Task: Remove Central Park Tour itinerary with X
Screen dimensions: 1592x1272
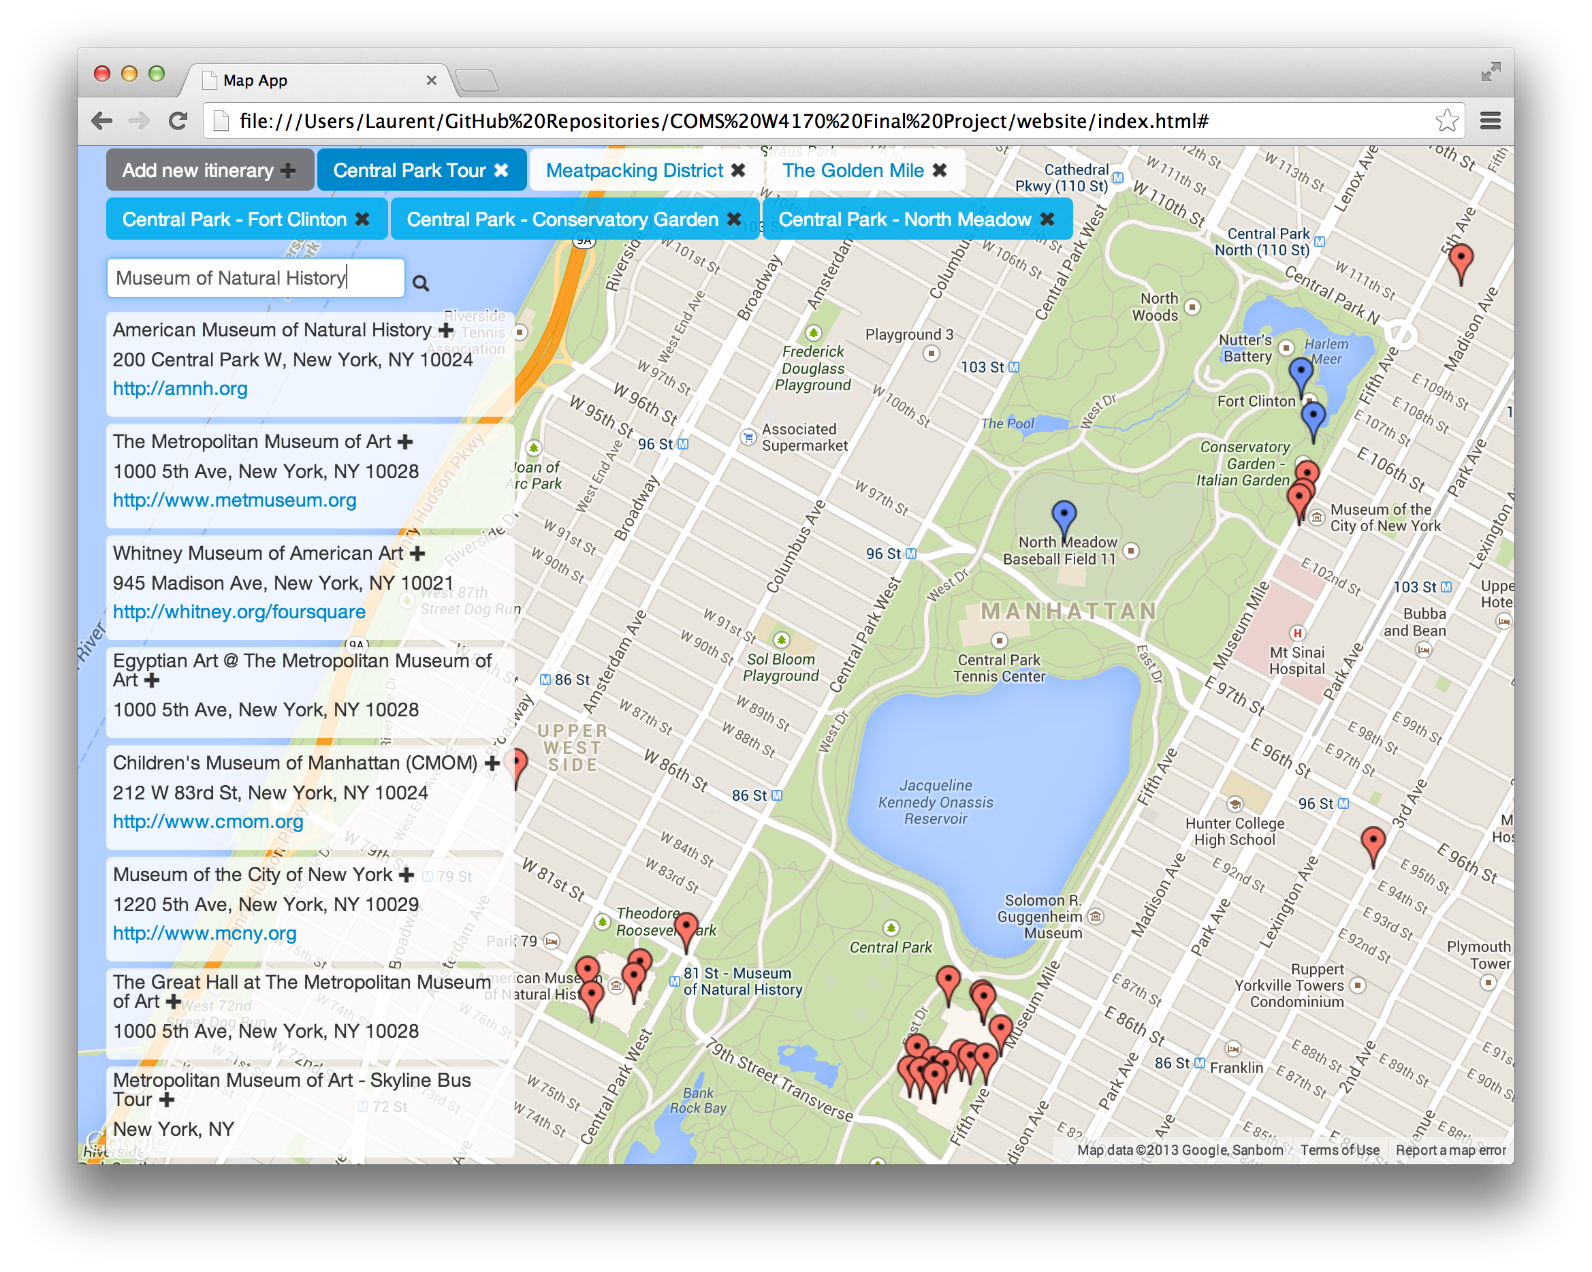Action: 501,170
